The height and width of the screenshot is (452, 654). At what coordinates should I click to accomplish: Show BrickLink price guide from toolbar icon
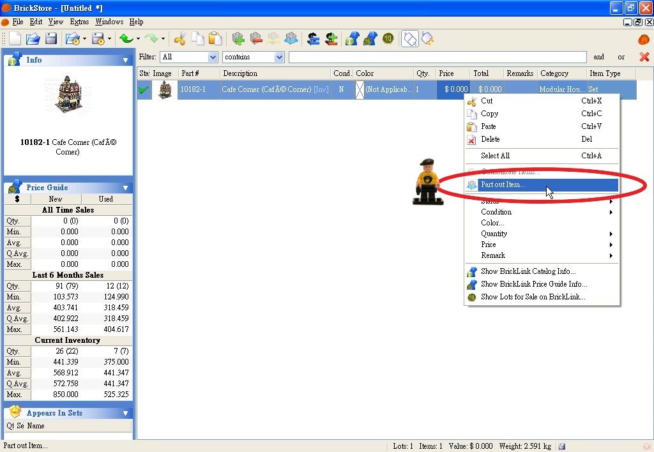click(370, 39)
